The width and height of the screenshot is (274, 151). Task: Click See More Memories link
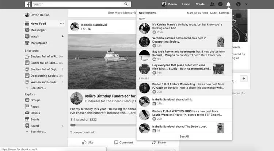coord(122,13)
